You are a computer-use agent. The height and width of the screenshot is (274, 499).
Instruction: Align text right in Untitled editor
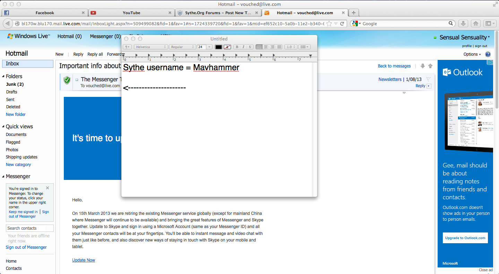click(x=272, y=47)
